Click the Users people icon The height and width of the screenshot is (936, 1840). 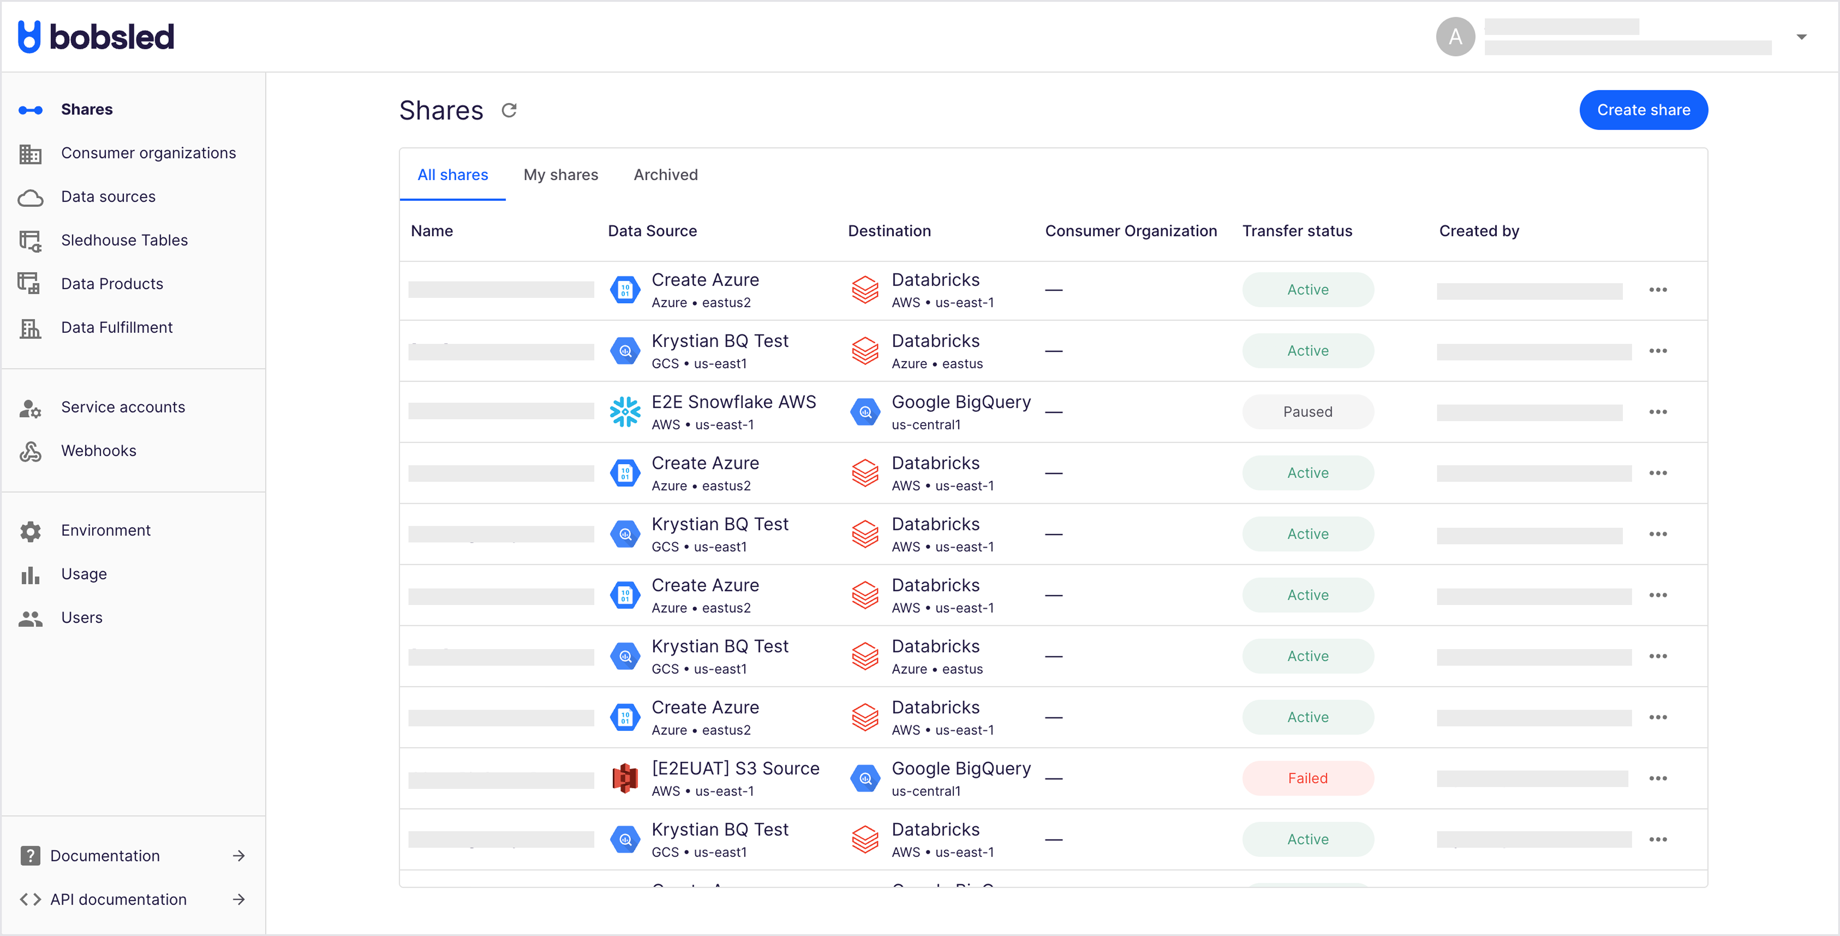point(30,618)
